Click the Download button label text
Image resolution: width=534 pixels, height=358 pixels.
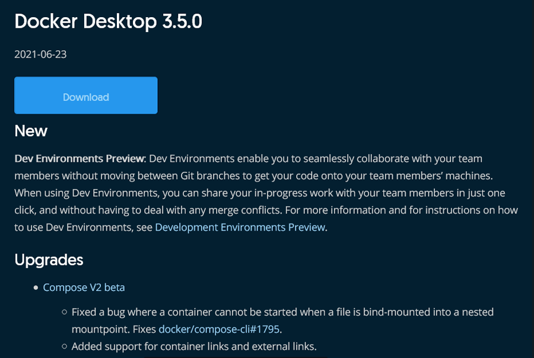pyautogui.click(x=85, y=96)
